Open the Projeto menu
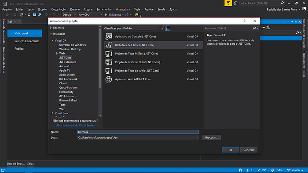 point(42,9)
